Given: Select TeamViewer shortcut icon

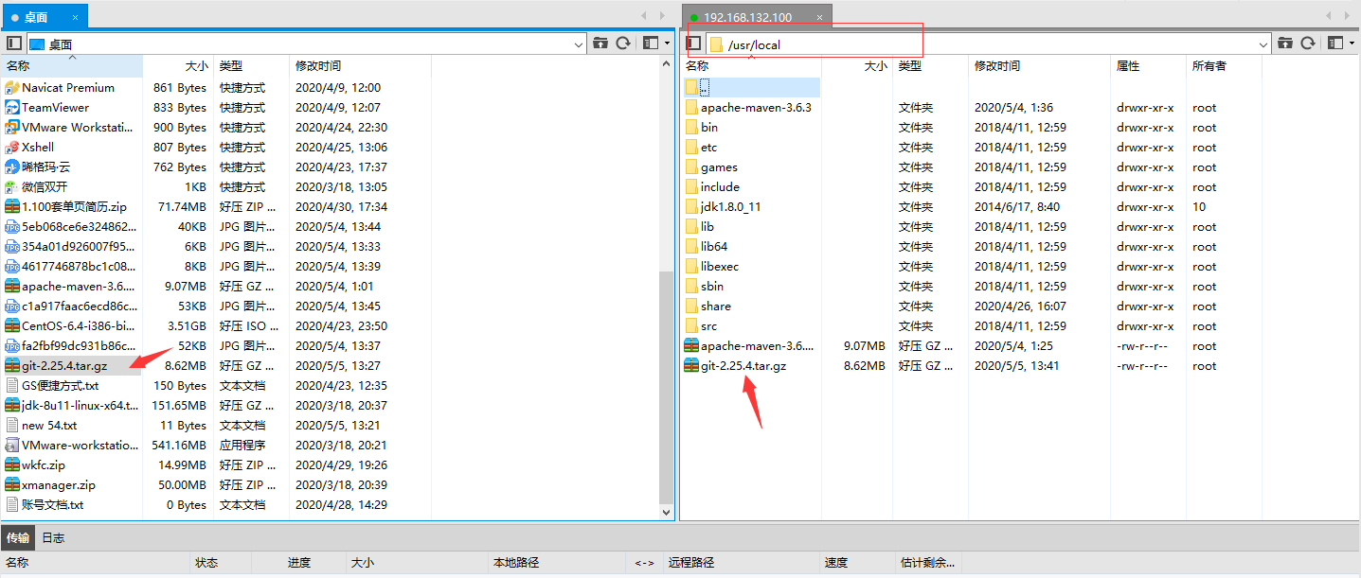Looking at the screenshot, I should (12, 108).
